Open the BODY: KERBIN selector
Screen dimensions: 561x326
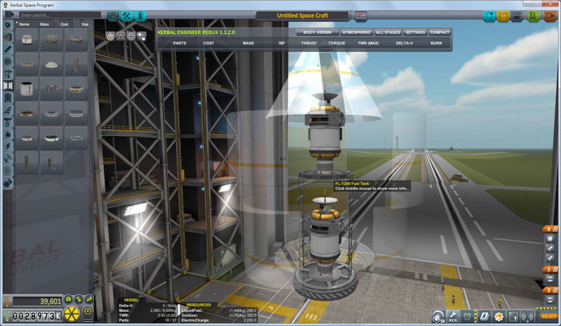click(x=317, y=32)
